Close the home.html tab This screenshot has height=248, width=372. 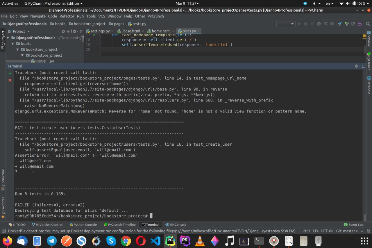174,31
